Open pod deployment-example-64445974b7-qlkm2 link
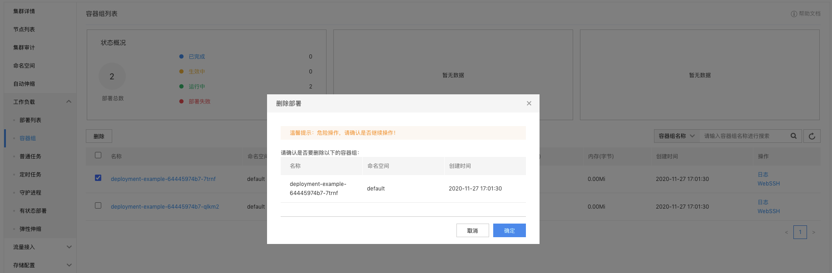The height and width of the screenshot is (273, 832). [x=165, y=207]
